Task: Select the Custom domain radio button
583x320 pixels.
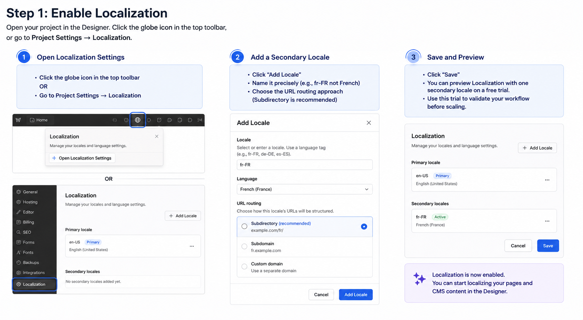Action: 244,267
